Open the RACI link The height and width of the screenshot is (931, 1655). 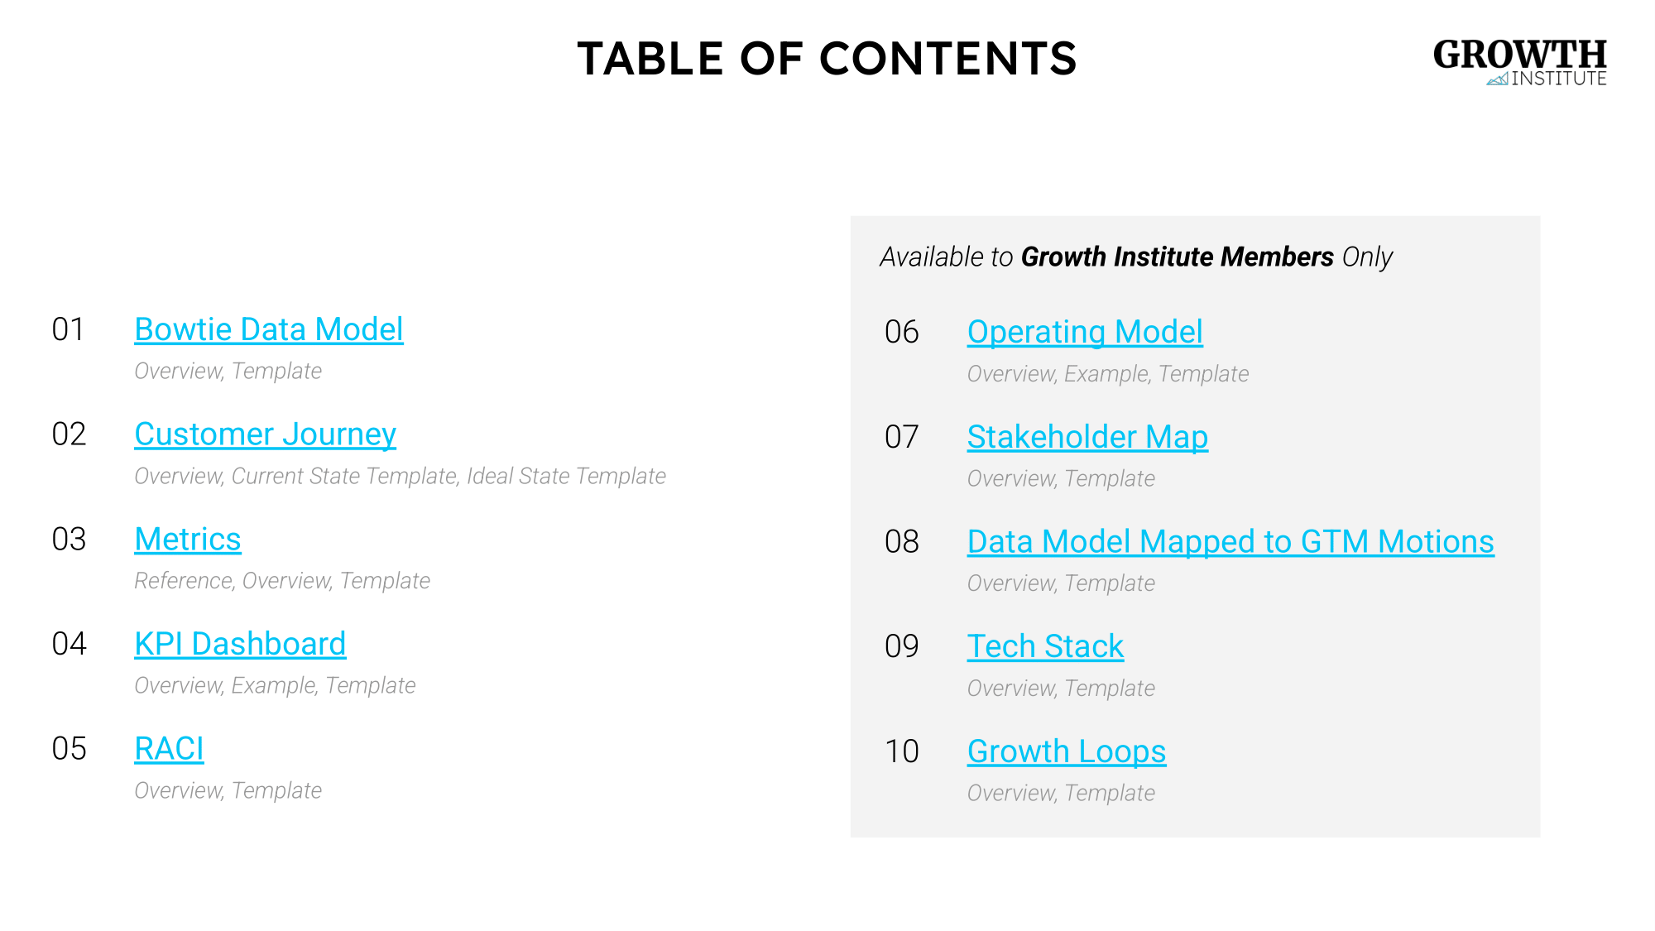(169, 749)
